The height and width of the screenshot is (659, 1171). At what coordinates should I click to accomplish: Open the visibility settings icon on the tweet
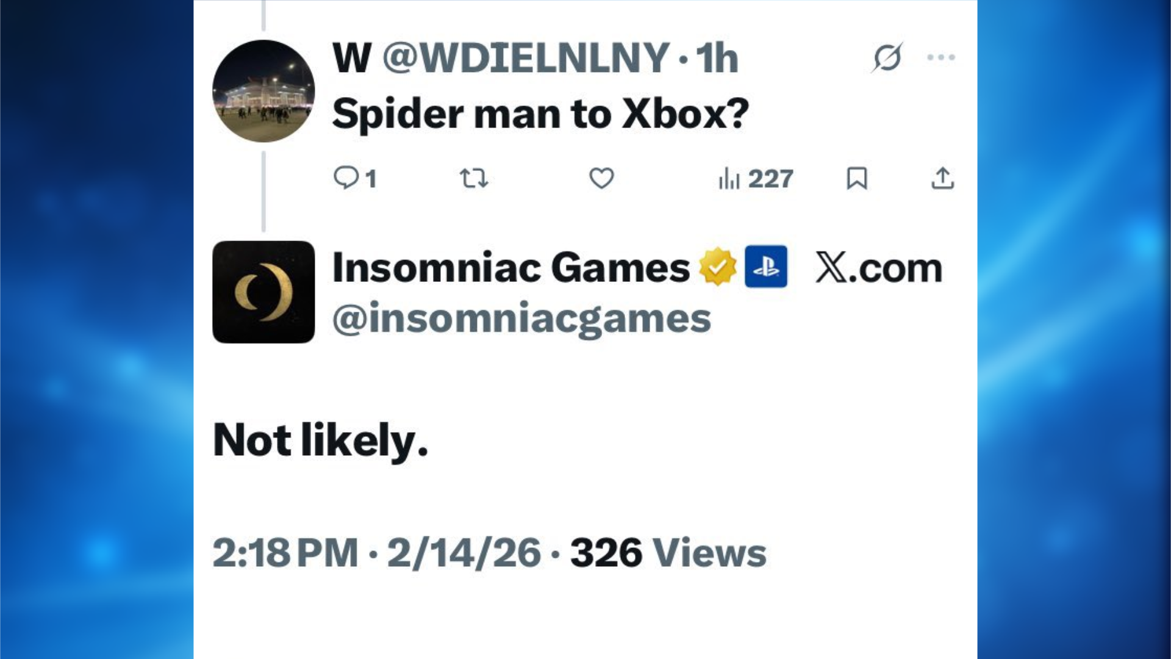coord(887,57)
